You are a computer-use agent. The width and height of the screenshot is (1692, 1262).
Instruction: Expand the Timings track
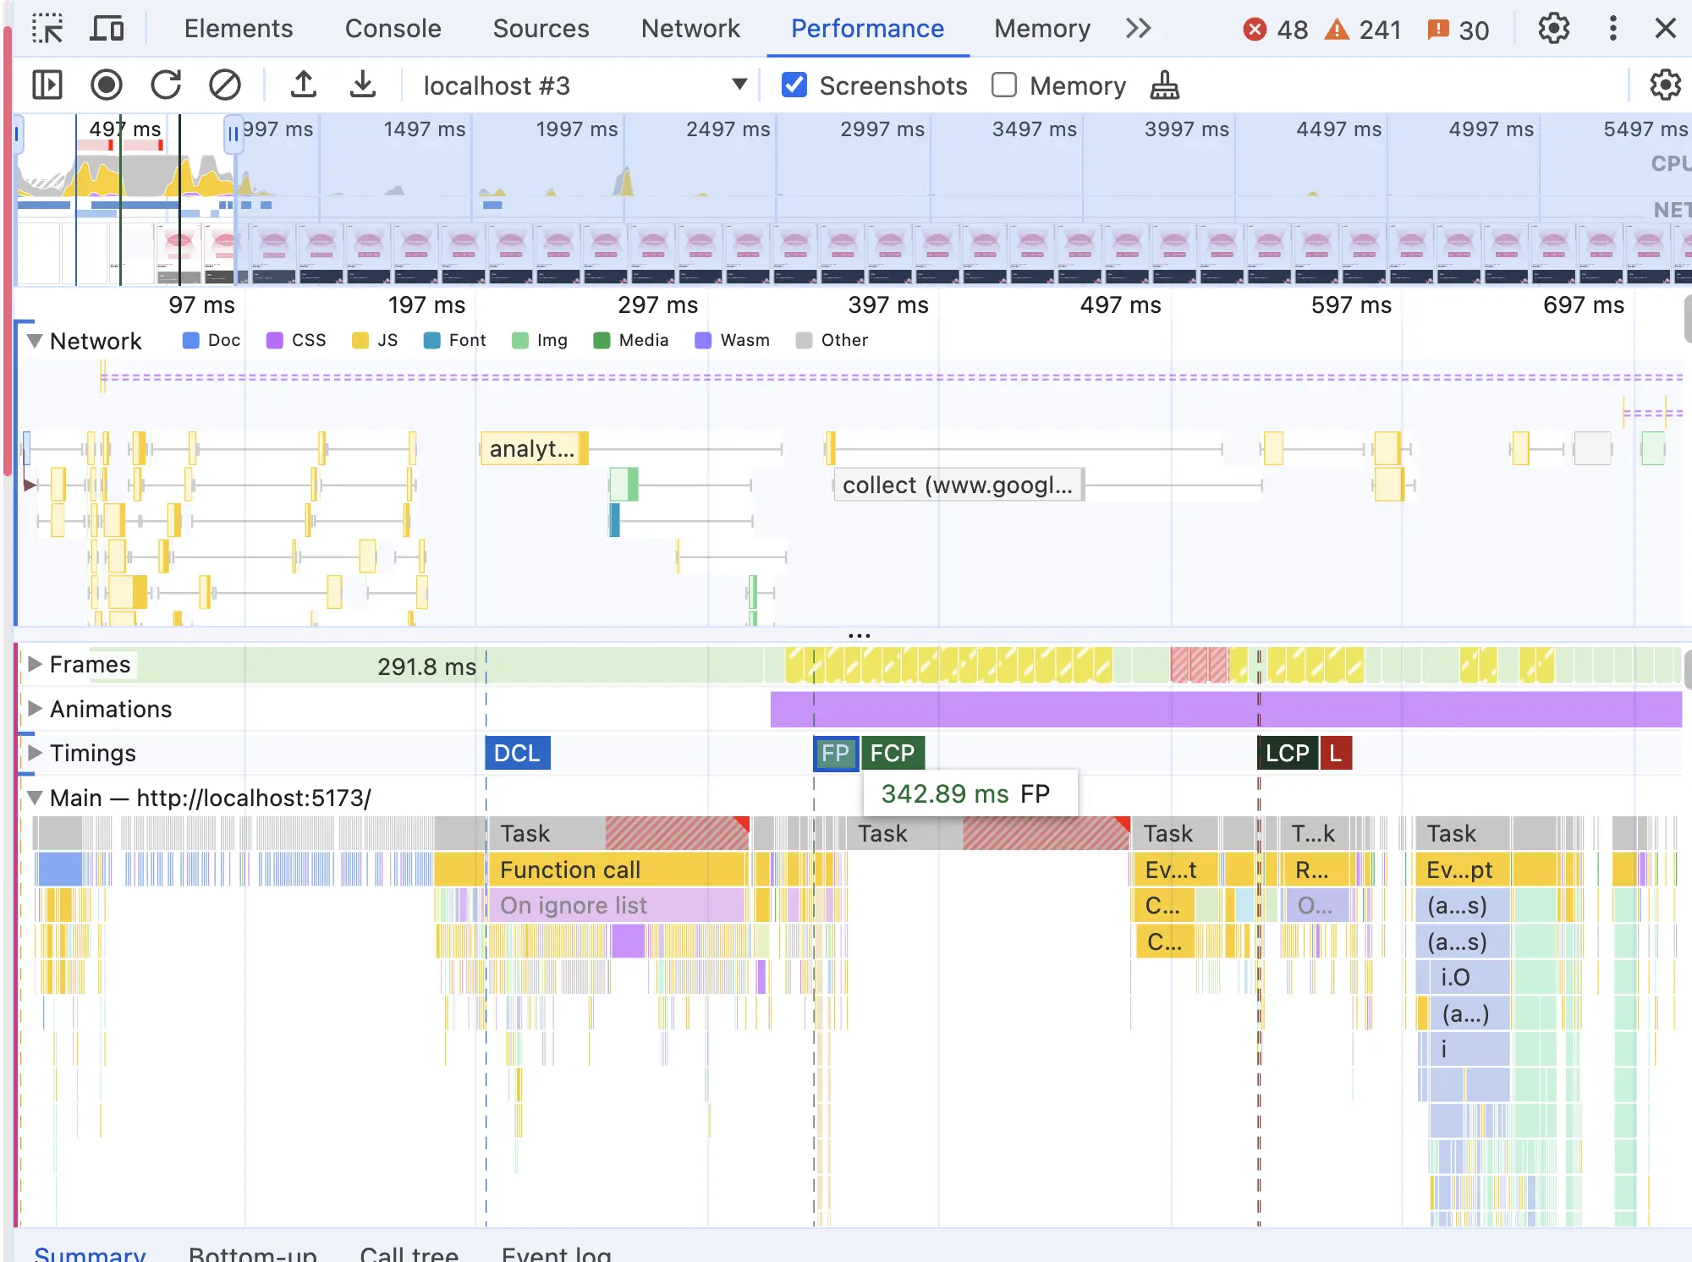pos(35,753)
